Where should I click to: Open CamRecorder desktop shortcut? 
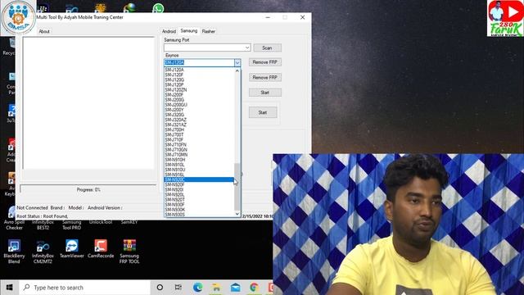point(101,248)
